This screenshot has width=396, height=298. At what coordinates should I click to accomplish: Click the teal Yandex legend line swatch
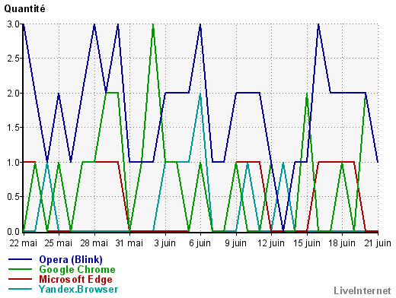(20, 289)
